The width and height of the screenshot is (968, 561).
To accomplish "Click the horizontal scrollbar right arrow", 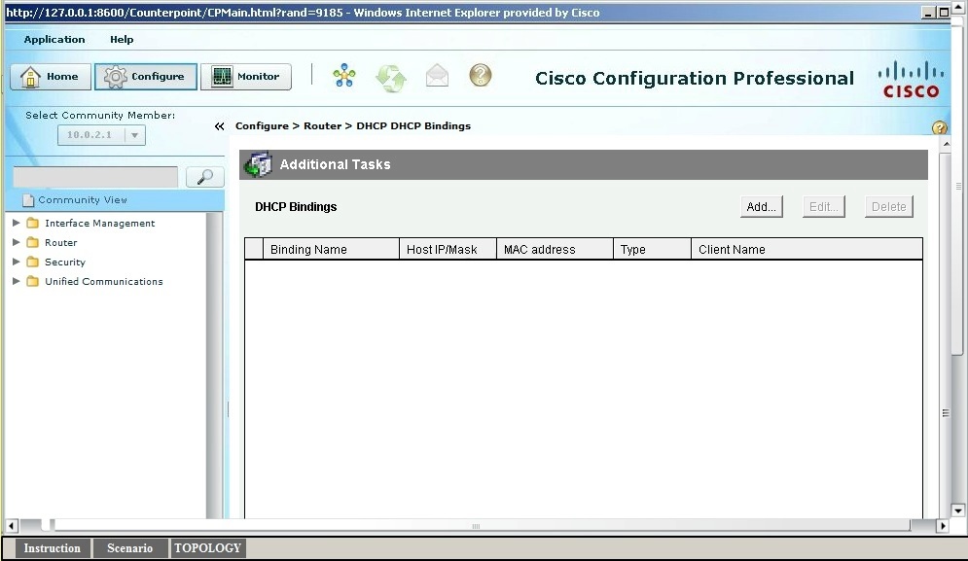I will click(942, 526).
